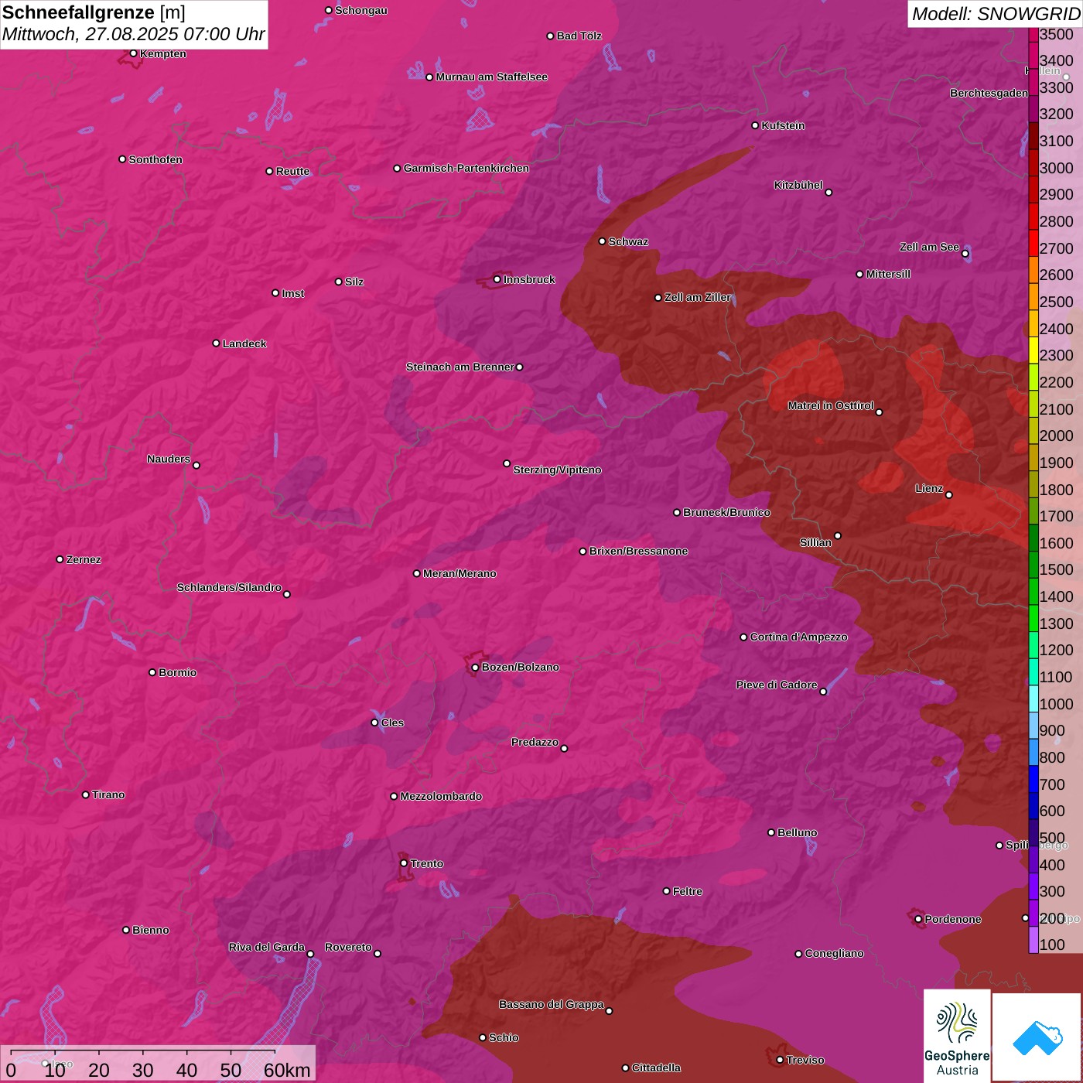Click the 2300 m yellow legend color
The height and width of the screenshot is (1083, 1083).
1033,350
